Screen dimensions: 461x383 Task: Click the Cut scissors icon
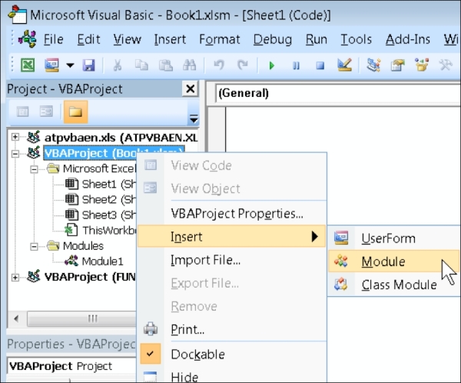(118, 65)
